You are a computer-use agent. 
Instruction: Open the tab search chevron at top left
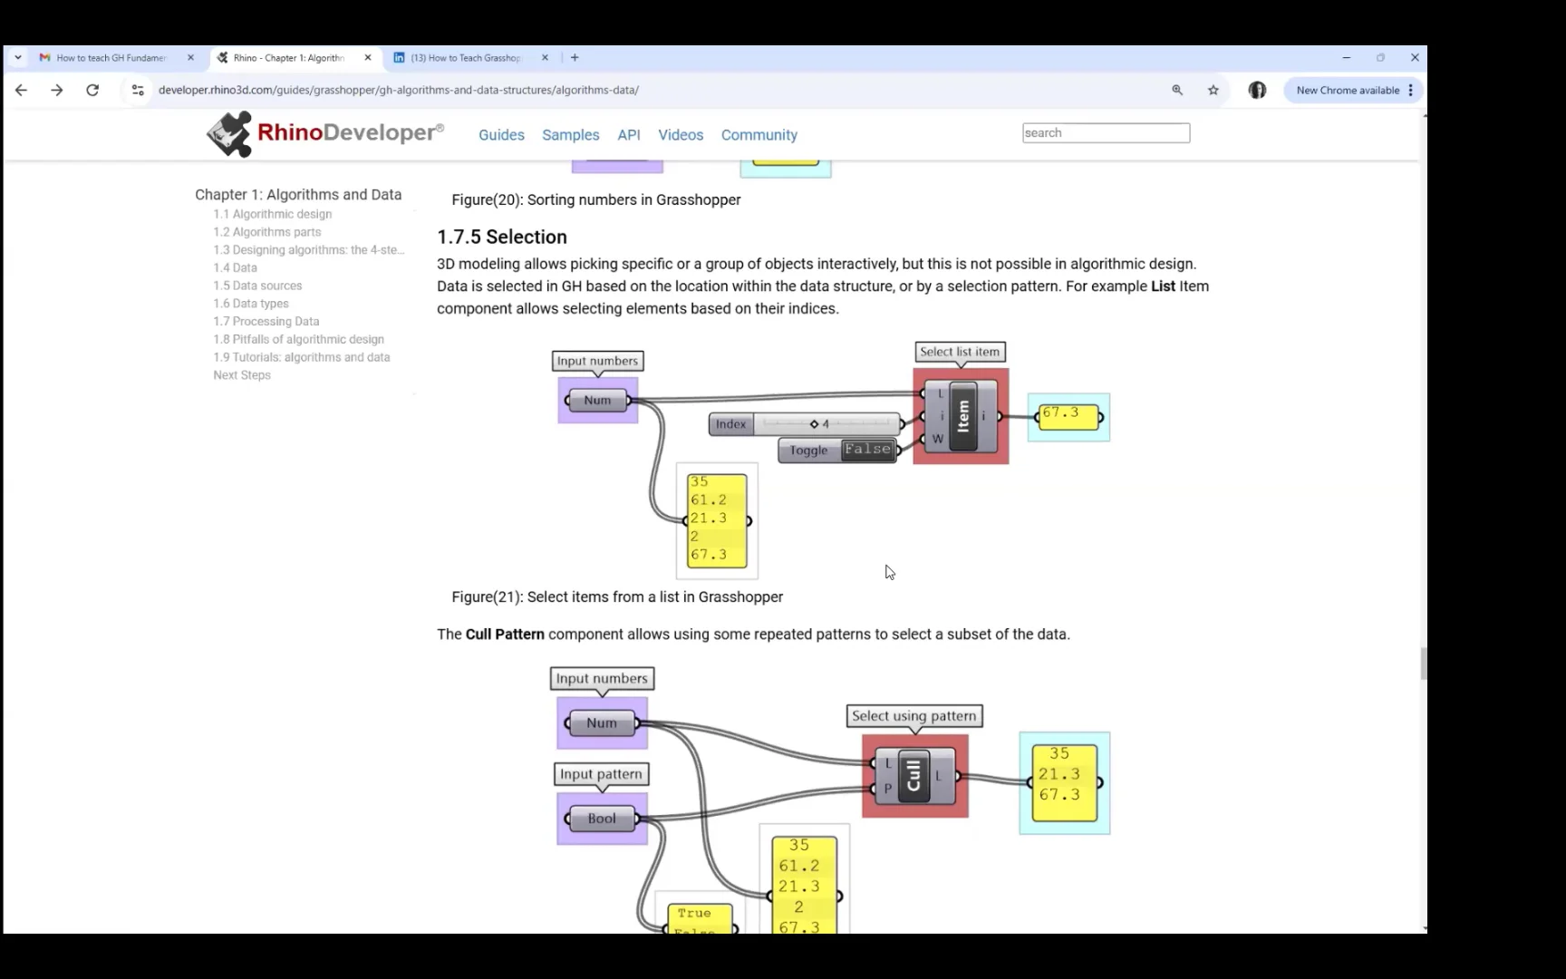click(17, 57)
